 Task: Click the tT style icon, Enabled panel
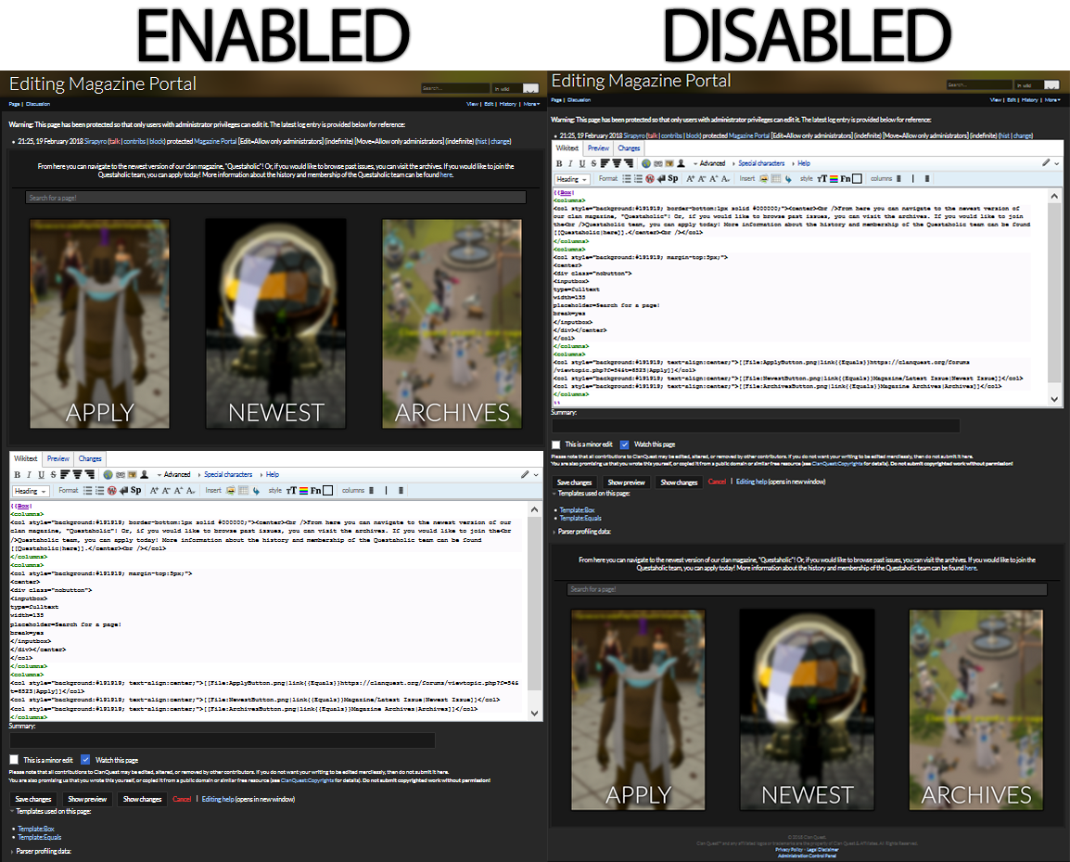pyautogui.click(x=291, y=491)
